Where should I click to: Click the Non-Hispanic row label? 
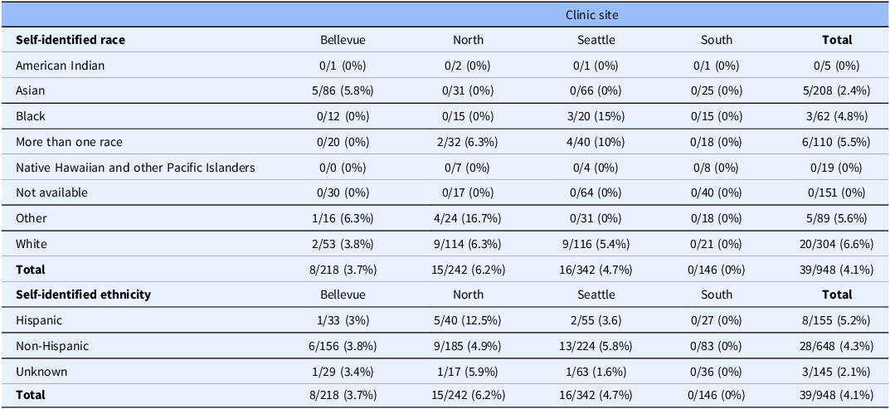point(52,345)
